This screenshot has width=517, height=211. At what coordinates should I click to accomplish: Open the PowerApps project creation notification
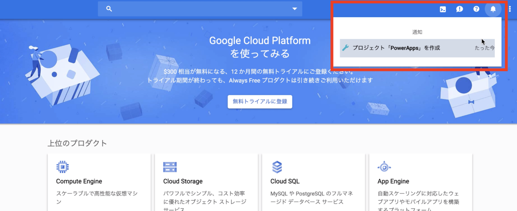pyautogui.click(x=417, y=48)
